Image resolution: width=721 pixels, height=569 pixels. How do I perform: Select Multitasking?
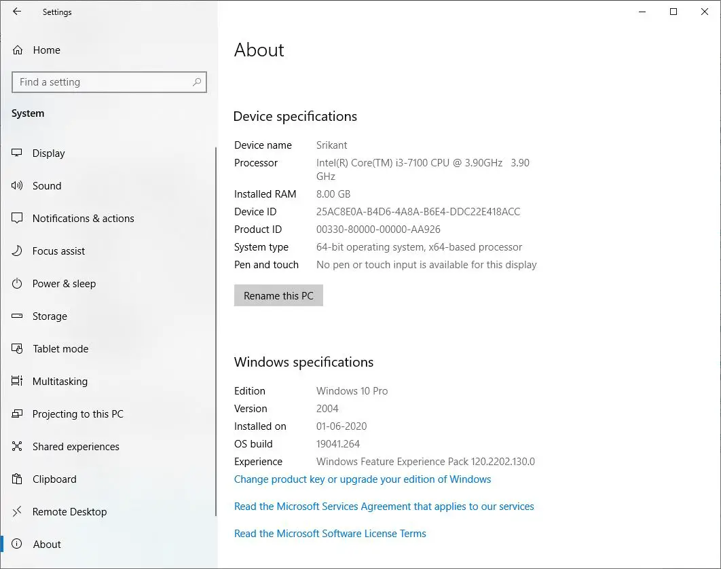point(109,382)
